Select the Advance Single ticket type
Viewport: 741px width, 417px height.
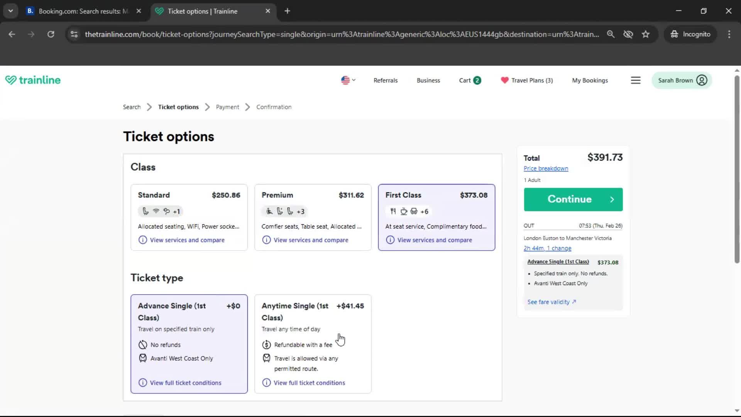(189, 344)
